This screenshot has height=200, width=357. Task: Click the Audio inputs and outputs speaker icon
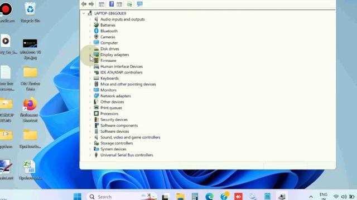click(x=97, y=19)
